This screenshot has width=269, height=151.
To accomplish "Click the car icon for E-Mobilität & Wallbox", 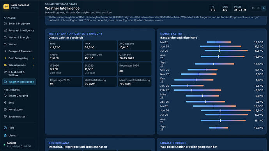I will point(5,72).
